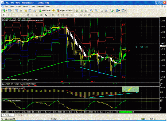This screenshot has height=121, width=167.
Task: Restore the inner chart window
Action: (x=162, y=6)
